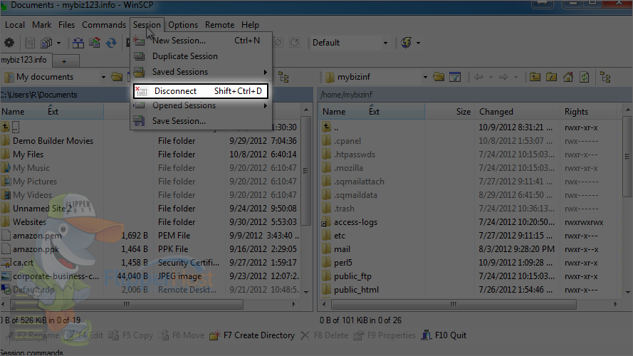The width and height of the screenshot is (633, 356).
Task: Go back in remote panel history
Action: (478, 77)
